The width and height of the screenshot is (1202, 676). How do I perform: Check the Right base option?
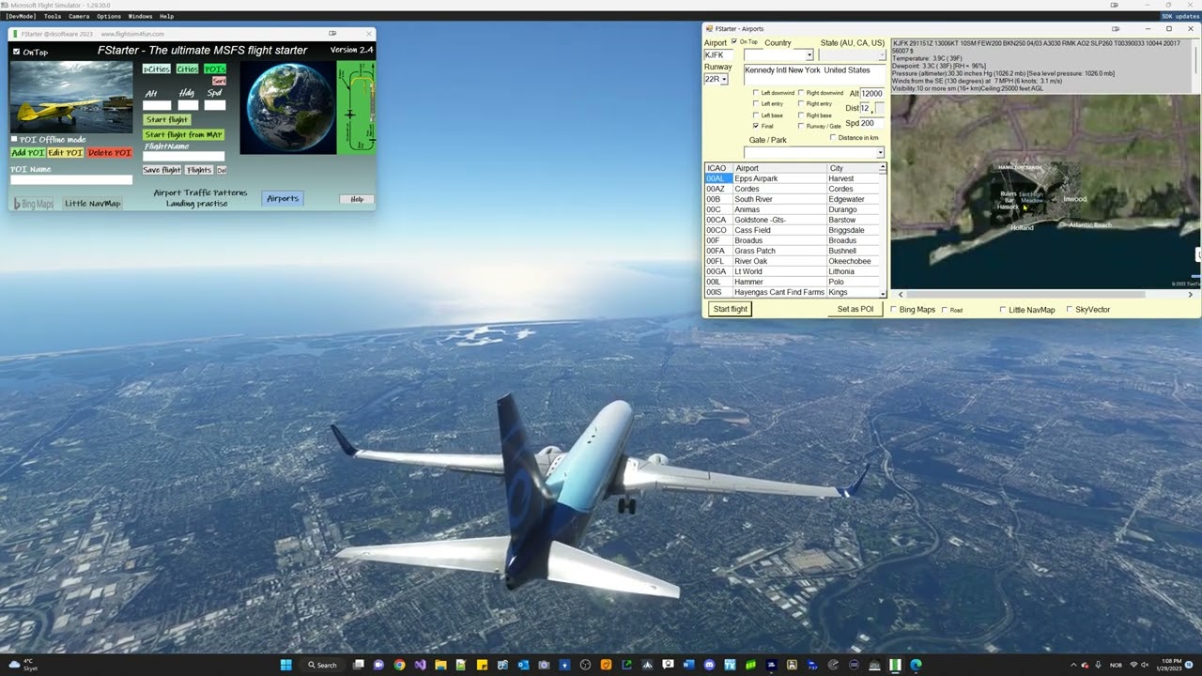click(801, 115)
